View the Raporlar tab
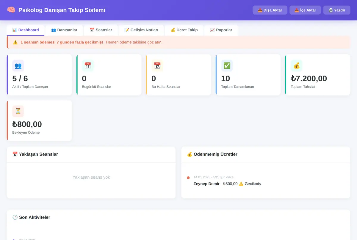 (x=221, y=30)
